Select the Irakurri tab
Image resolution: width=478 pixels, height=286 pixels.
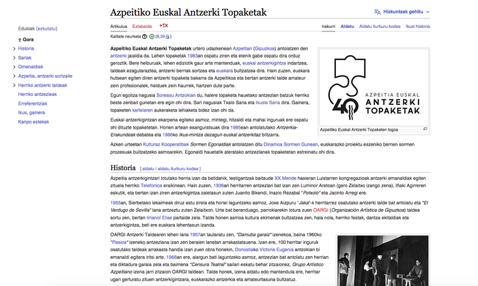coord(328,27)
